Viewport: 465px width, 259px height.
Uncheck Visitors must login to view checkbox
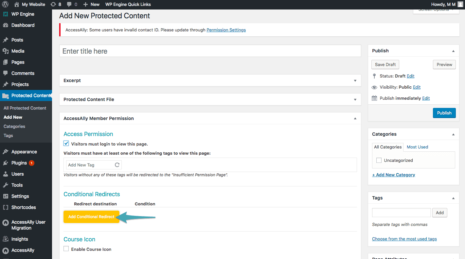66,144
